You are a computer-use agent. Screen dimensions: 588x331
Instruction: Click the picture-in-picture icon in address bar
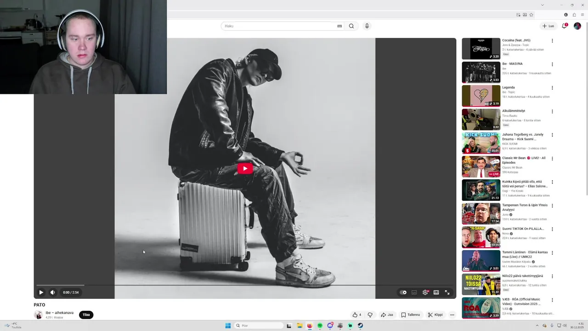coord(519,15)
